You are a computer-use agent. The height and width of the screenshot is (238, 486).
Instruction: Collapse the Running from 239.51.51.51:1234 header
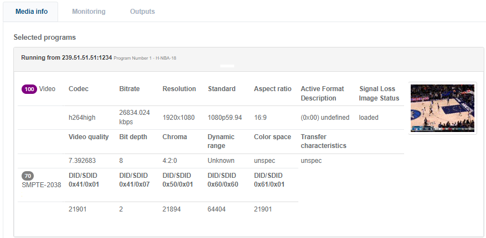(66, 57)
